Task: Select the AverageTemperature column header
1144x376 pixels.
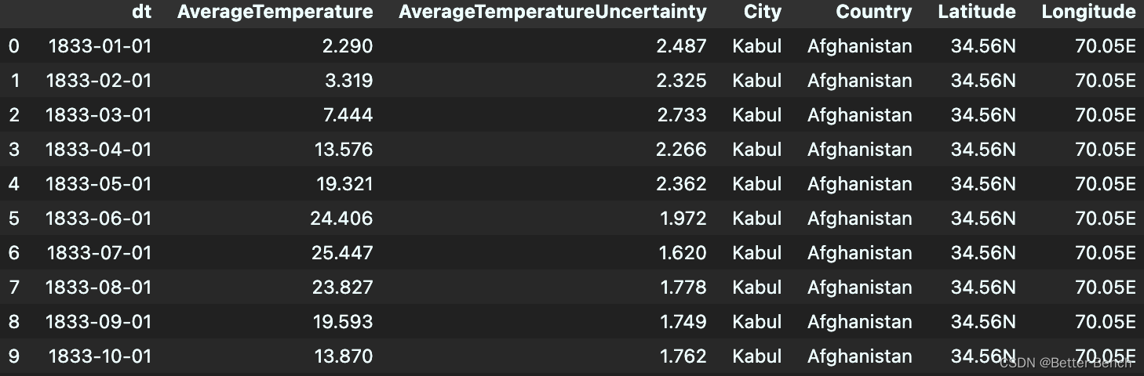Action: coord(275,12)
